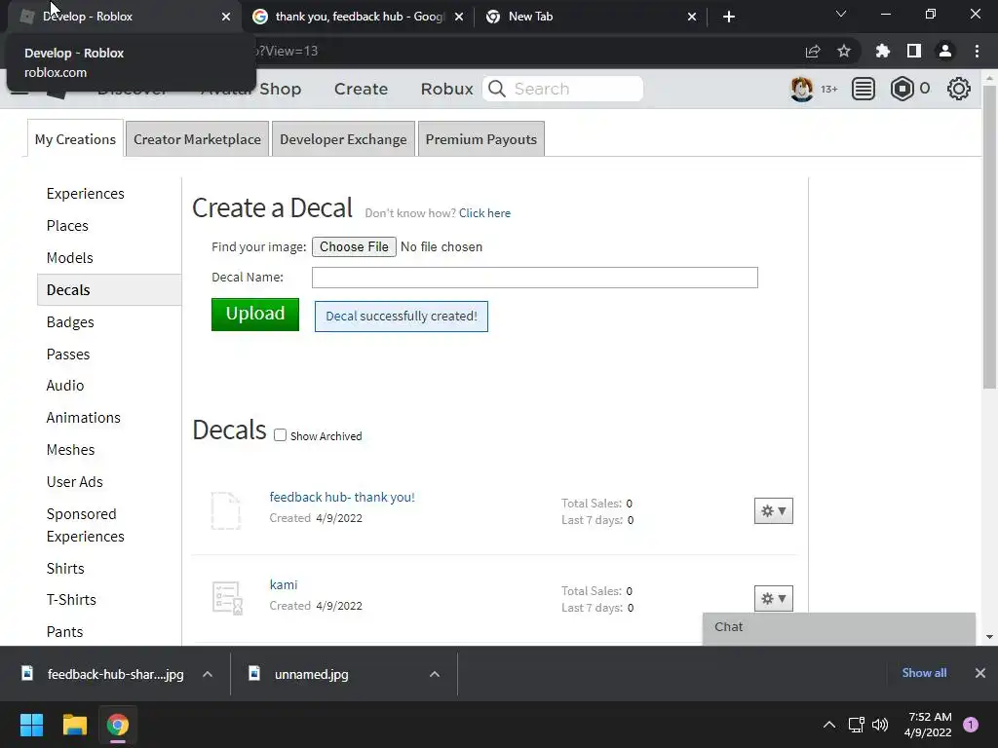Click Show all downloads
This screenshot has height=748, width=998.
(x=924, y=673)
